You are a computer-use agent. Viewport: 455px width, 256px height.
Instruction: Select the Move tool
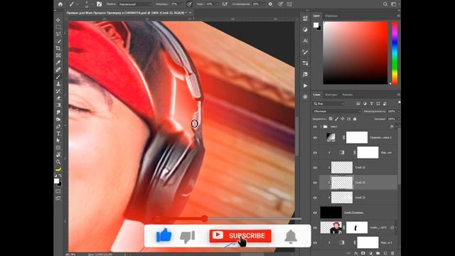pos(58,20)
